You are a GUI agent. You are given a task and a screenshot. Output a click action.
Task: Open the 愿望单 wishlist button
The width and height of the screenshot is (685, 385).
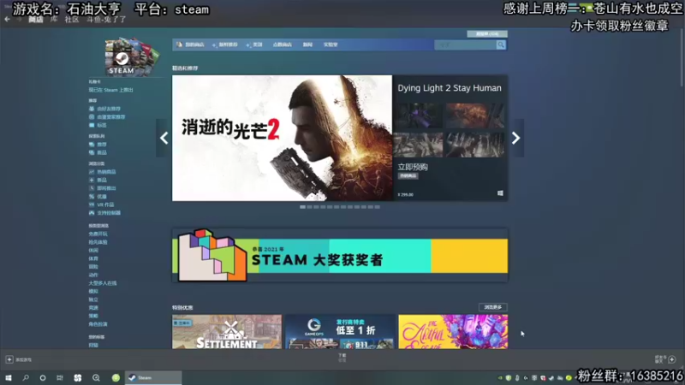pos(487,33)
